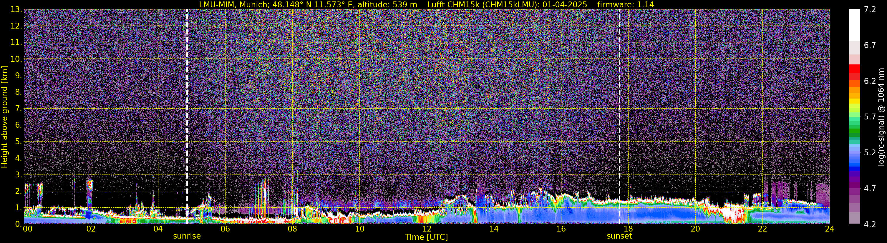Screen dimensions: 887x243
Task: Click colorbar tick label '6.7'
Action: pos(870,45)
